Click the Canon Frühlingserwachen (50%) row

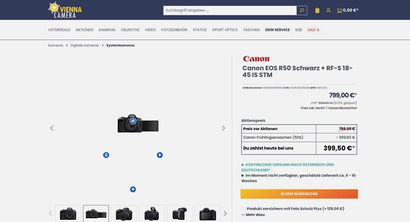pos(299,137)
